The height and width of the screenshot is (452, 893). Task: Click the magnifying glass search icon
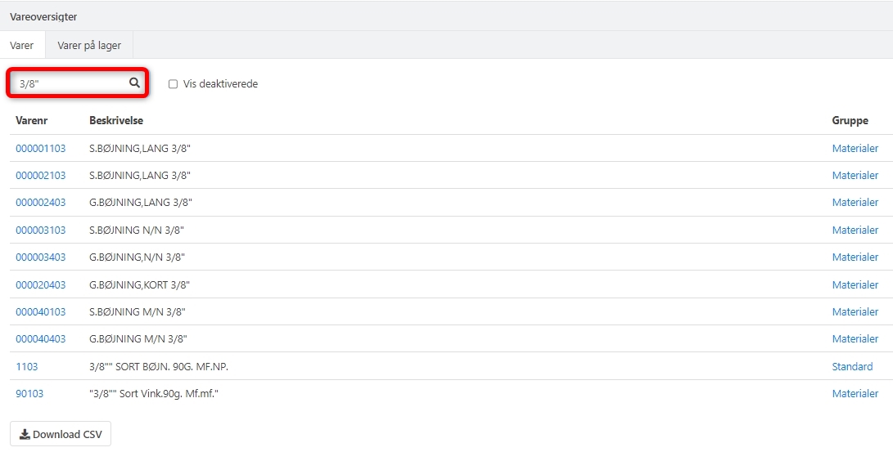(134, 83)
